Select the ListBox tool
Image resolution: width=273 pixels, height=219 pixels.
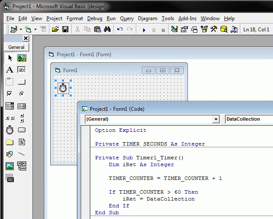click(21, 106)
